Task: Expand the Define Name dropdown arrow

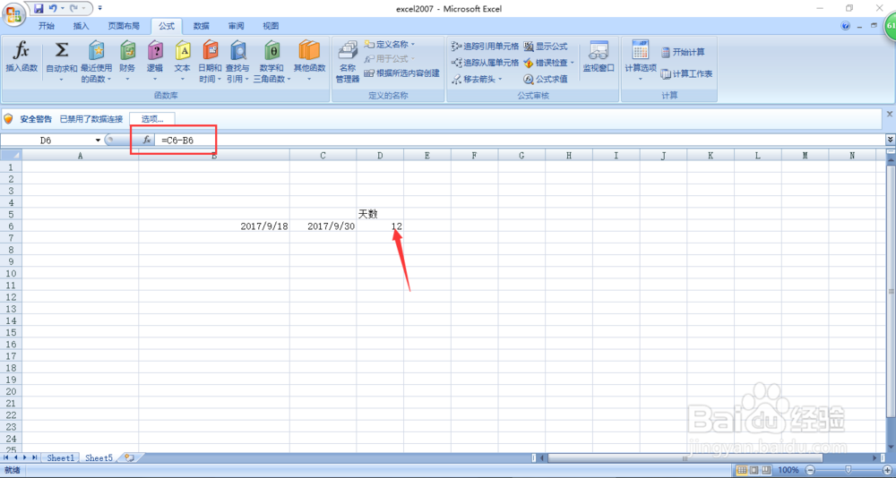Action: pyautogui.click(x=413, y=44)
